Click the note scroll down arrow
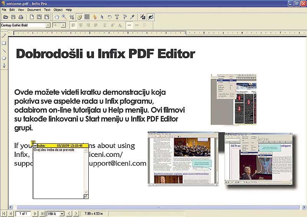 [x=86, y=192]
